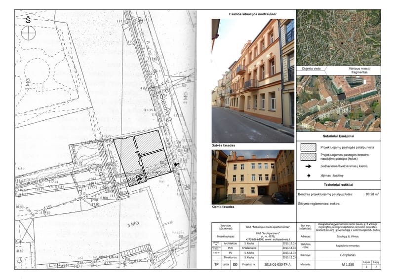The image size is (395, 279).
Task: Click the upper hatched building block on plan
Action: point(149,141)
